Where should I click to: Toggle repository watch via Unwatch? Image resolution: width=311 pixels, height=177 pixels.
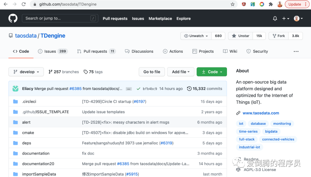(195, 36)
